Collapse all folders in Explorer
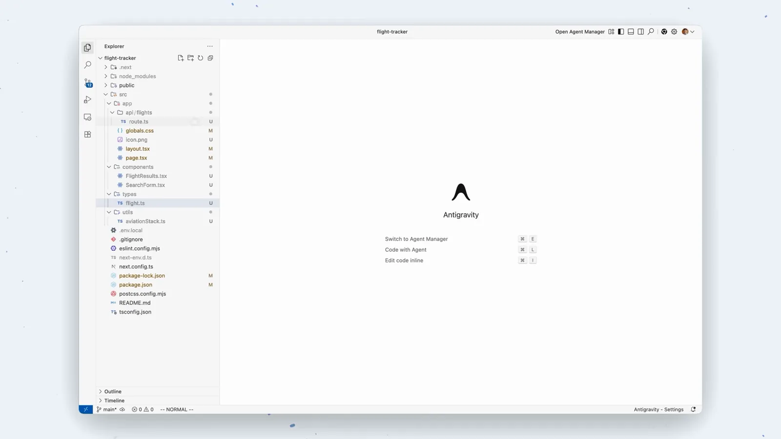781x439 pixels. [210, 58]
